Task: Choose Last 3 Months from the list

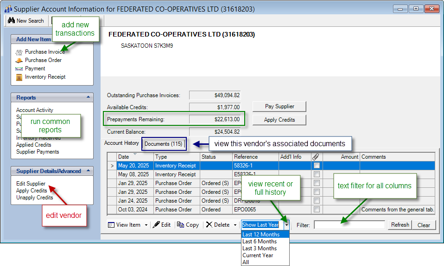Action: pos(265,248)
